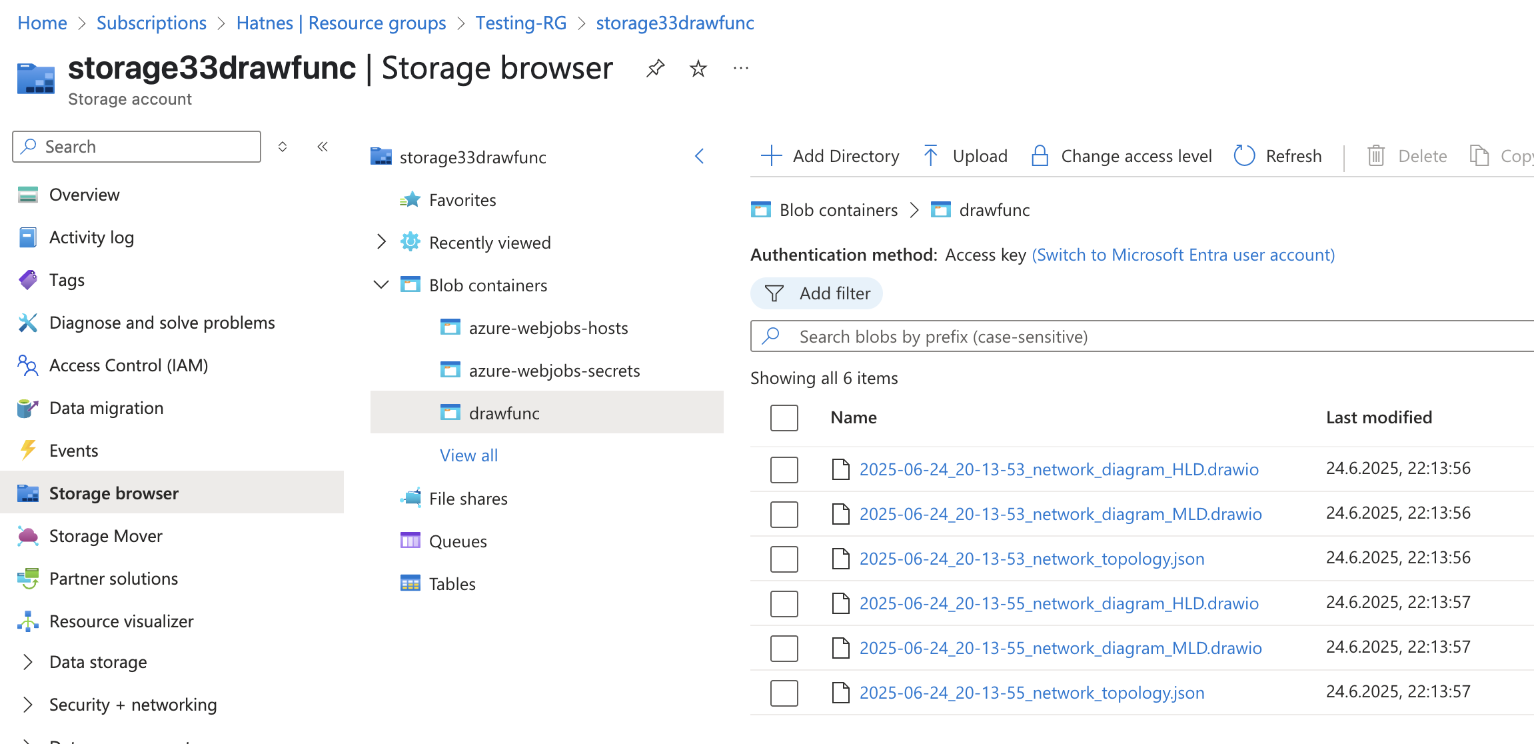1534x744 pixels.
Task: Sort by the Last modified column header
Action: point(1379,417)
